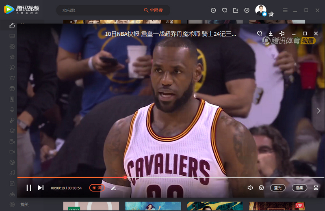Open the bear kids channel sidebar icon
Screen dimensions: 325x211
click(12, 78)
